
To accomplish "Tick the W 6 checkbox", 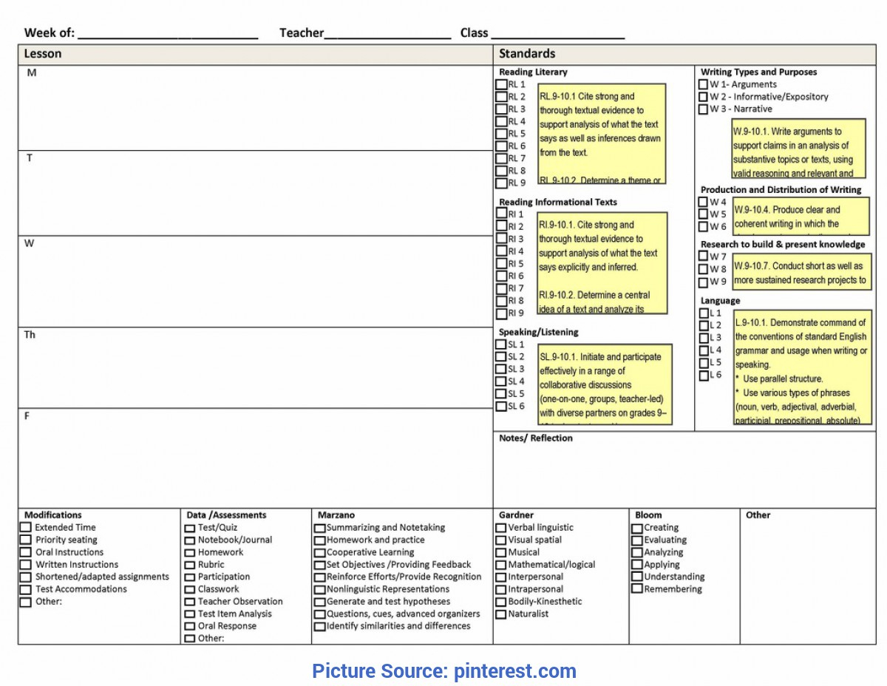I will click(703, 227).
